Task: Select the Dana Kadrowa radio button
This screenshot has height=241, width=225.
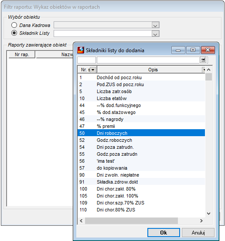Action: coord(14,25)
